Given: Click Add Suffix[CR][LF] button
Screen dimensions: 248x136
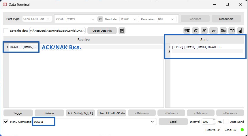Looking at the screenshot, I should [x=80, y=113].
